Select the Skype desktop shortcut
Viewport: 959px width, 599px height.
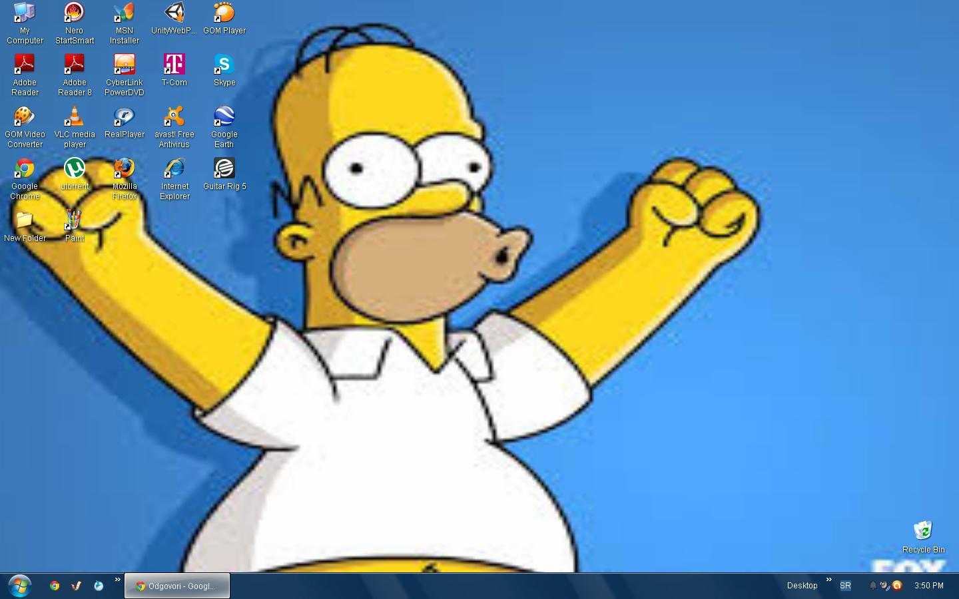click(224, 71)
